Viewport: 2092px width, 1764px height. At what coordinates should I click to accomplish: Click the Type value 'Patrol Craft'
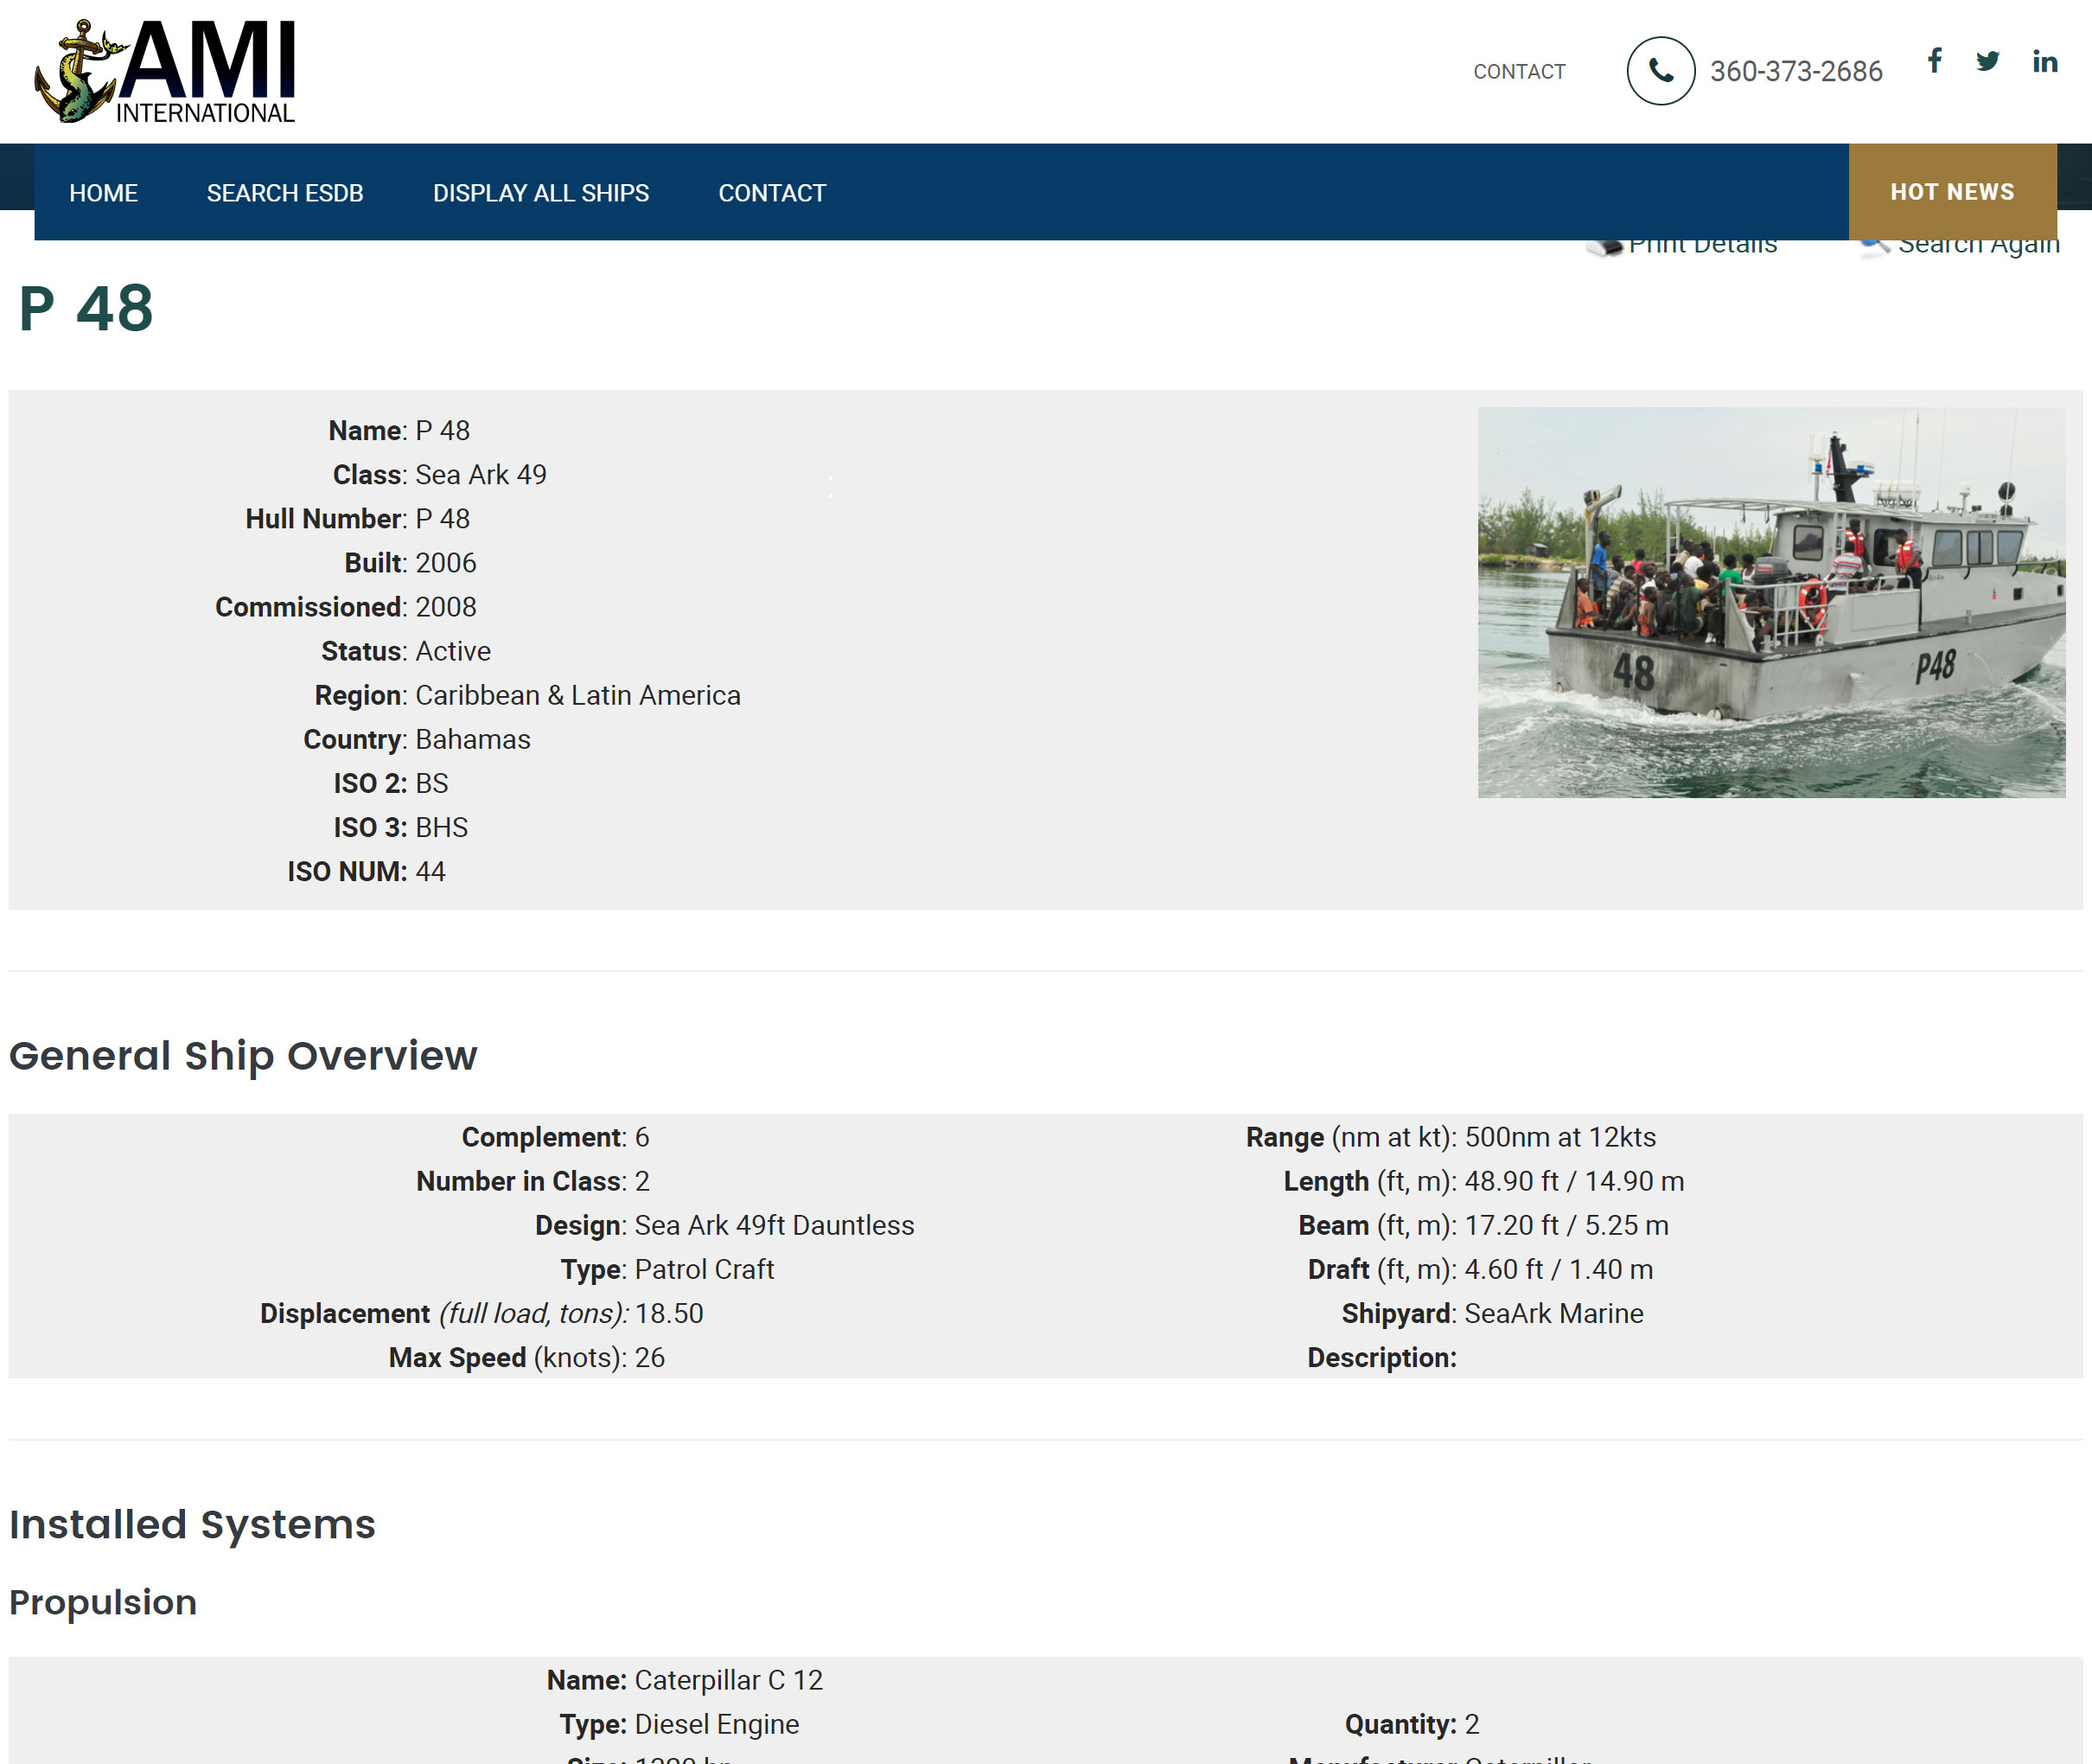tap(705, 1269)
